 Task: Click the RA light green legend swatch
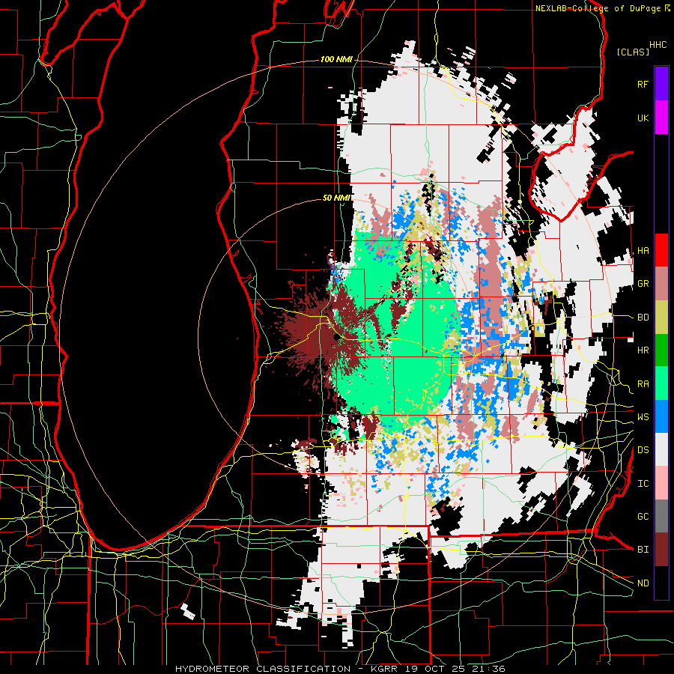pos(661,383)
